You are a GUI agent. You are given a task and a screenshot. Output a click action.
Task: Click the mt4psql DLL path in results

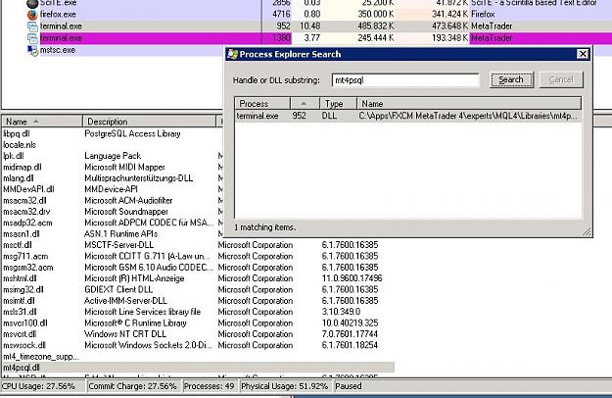[x=468, y=116]
